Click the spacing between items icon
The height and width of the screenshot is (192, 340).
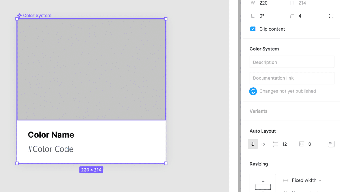tap(275, 144)
